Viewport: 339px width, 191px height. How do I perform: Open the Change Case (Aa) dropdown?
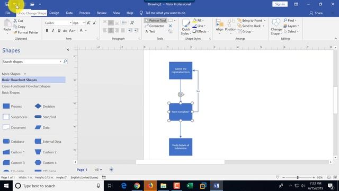pyautogui.click(x=72, y=31)
